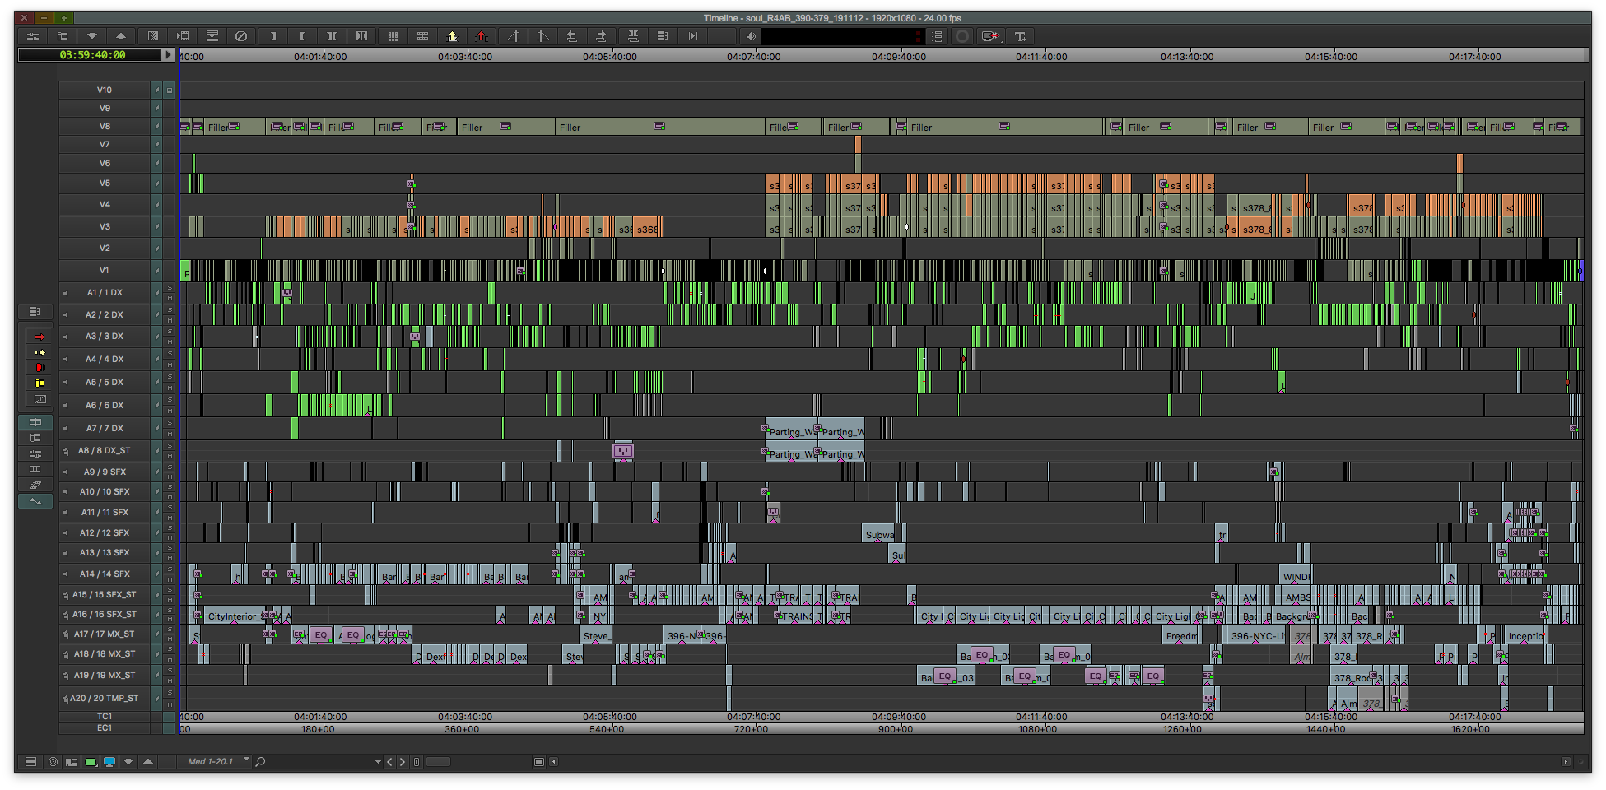Toggle Solo on track A2 / 2 DX
Screen dimensions: 1606x790
[170, 310]
